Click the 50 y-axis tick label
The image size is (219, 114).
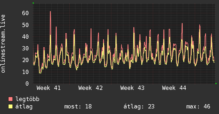[26, 25]
